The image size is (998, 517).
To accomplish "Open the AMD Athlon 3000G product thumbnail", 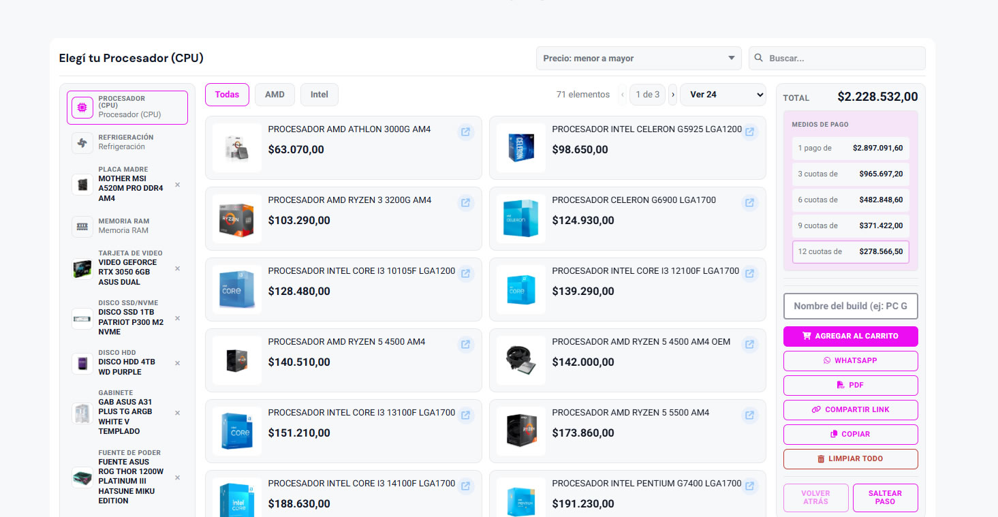I will [x=236, y=148].
